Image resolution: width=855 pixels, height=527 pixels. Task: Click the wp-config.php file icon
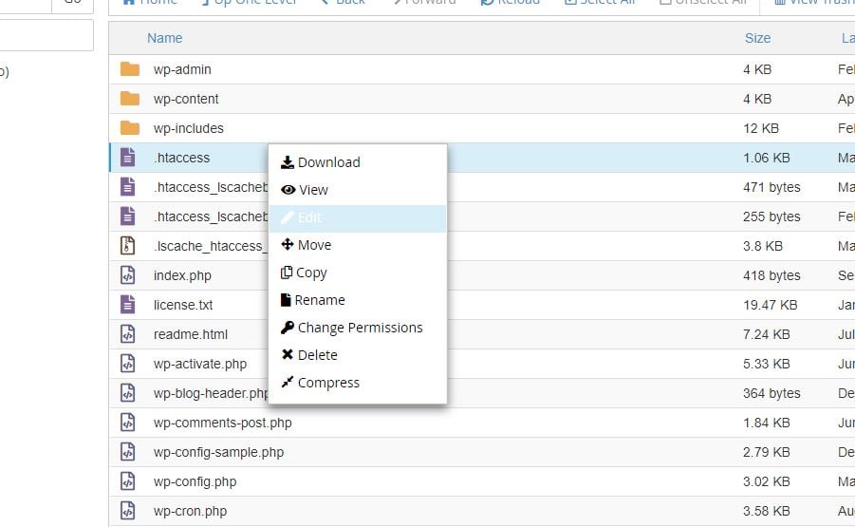[128, 481]
